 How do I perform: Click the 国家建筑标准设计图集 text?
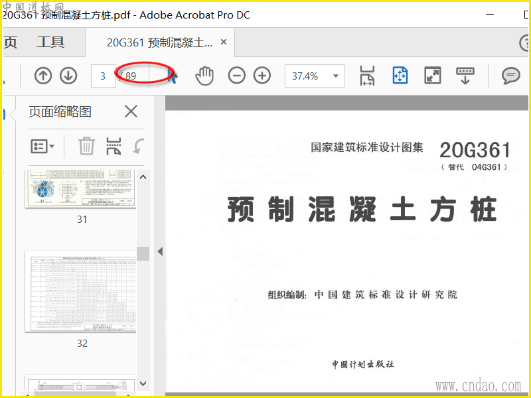coord(367,147)
